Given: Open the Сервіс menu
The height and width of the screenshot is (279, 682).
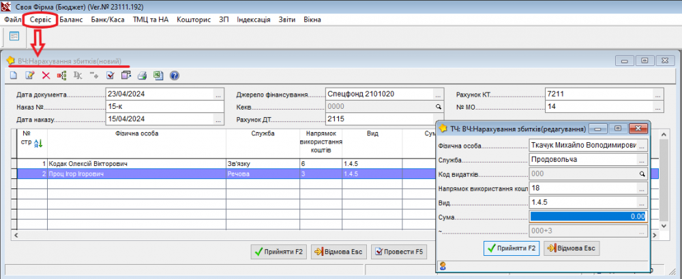Looking at the screenshot, I should click(40, 19).
